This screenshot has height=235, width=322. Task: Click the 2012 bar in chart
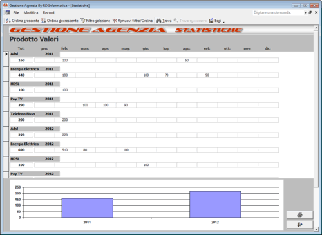point(215,205)
